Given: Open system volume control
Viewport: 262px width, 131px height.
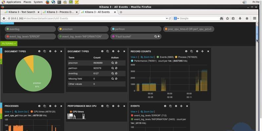Looking at the screenshot, I should pos(244,2).
